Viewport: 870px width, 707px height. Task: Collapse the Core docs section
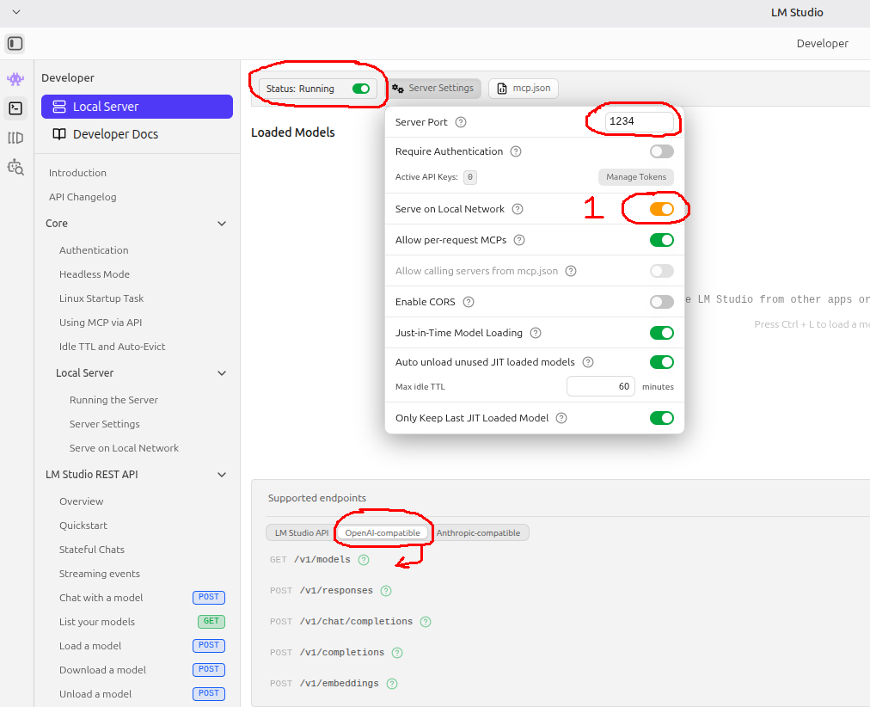(x=222, y=224)
